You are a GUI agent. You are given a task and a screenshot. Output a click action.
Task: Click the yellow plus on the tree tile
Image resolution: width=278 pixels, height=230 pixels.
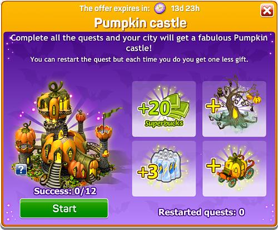[213, 107]
